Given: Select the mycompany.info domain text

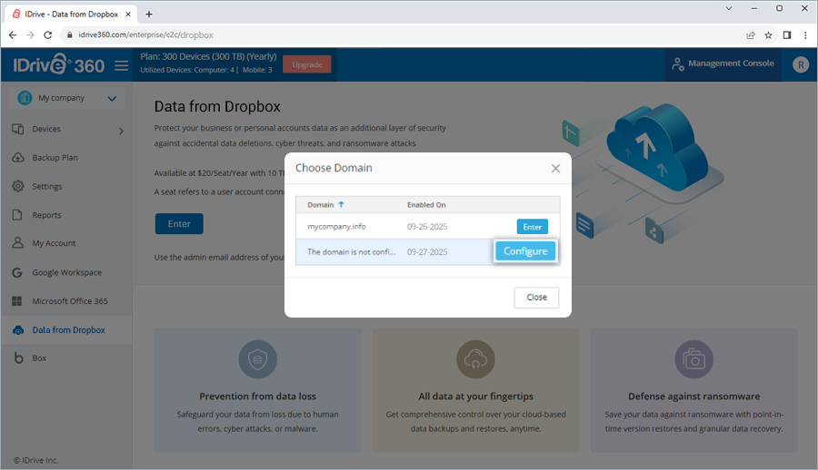Looking at the screenshot, I should pos(336,227).
